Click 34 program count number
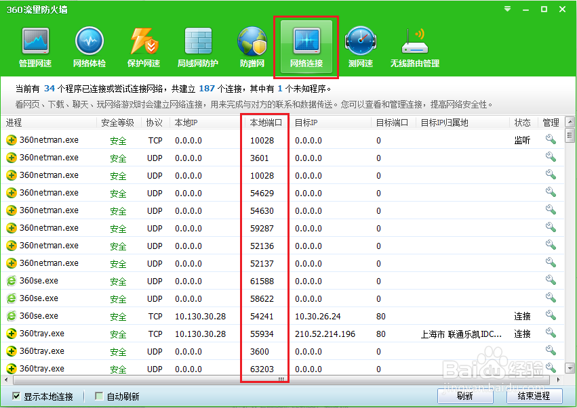The width and height of the screenshot is (577, 408). point(49,89)
